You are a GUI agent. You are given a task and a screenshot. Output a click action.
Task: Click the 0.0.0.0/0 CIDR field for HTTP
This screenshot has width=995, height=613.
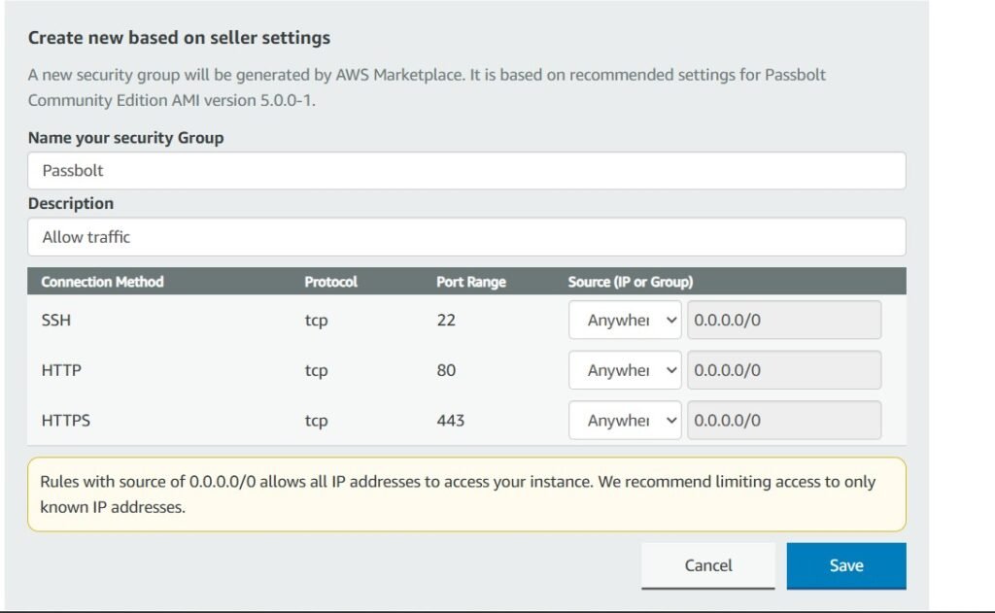click(783, 370)
